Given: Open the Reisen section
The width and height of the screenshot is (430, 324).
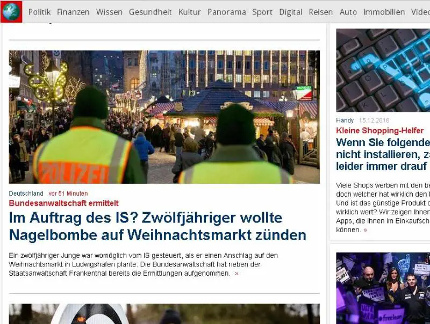Looking at the screenshot, I should pos(321,12).
